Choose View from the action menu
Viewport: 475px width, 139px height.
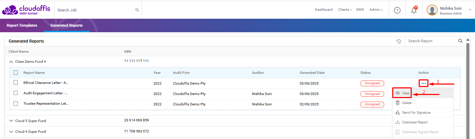[422, 93]
